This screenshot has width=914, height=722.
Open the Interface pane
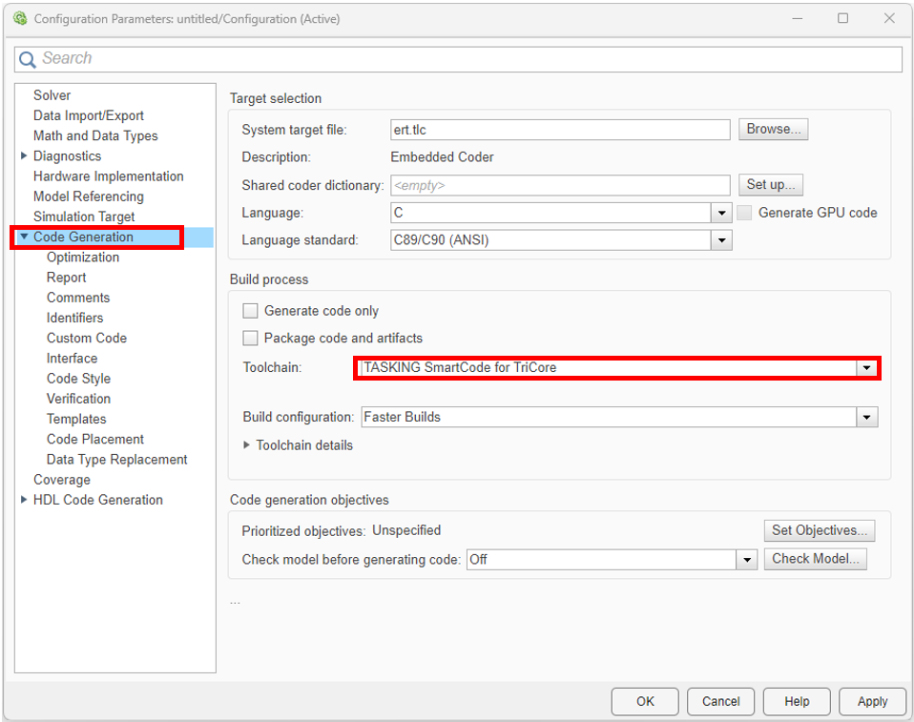click(73, 359)
